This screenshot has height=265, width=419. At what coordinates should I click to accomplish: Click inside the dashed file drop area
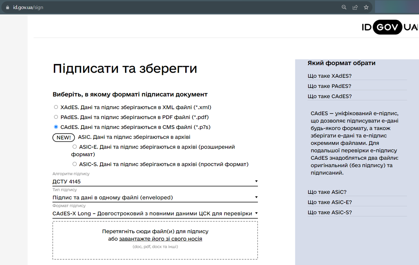tap(155, 240)
